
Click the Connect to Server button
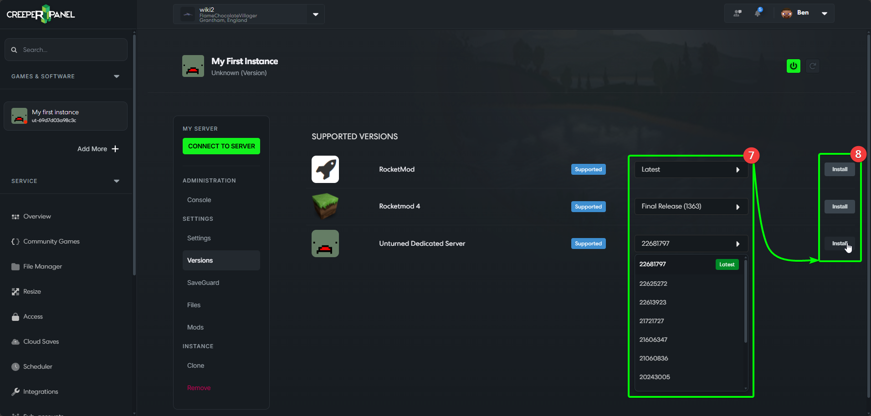221,146
